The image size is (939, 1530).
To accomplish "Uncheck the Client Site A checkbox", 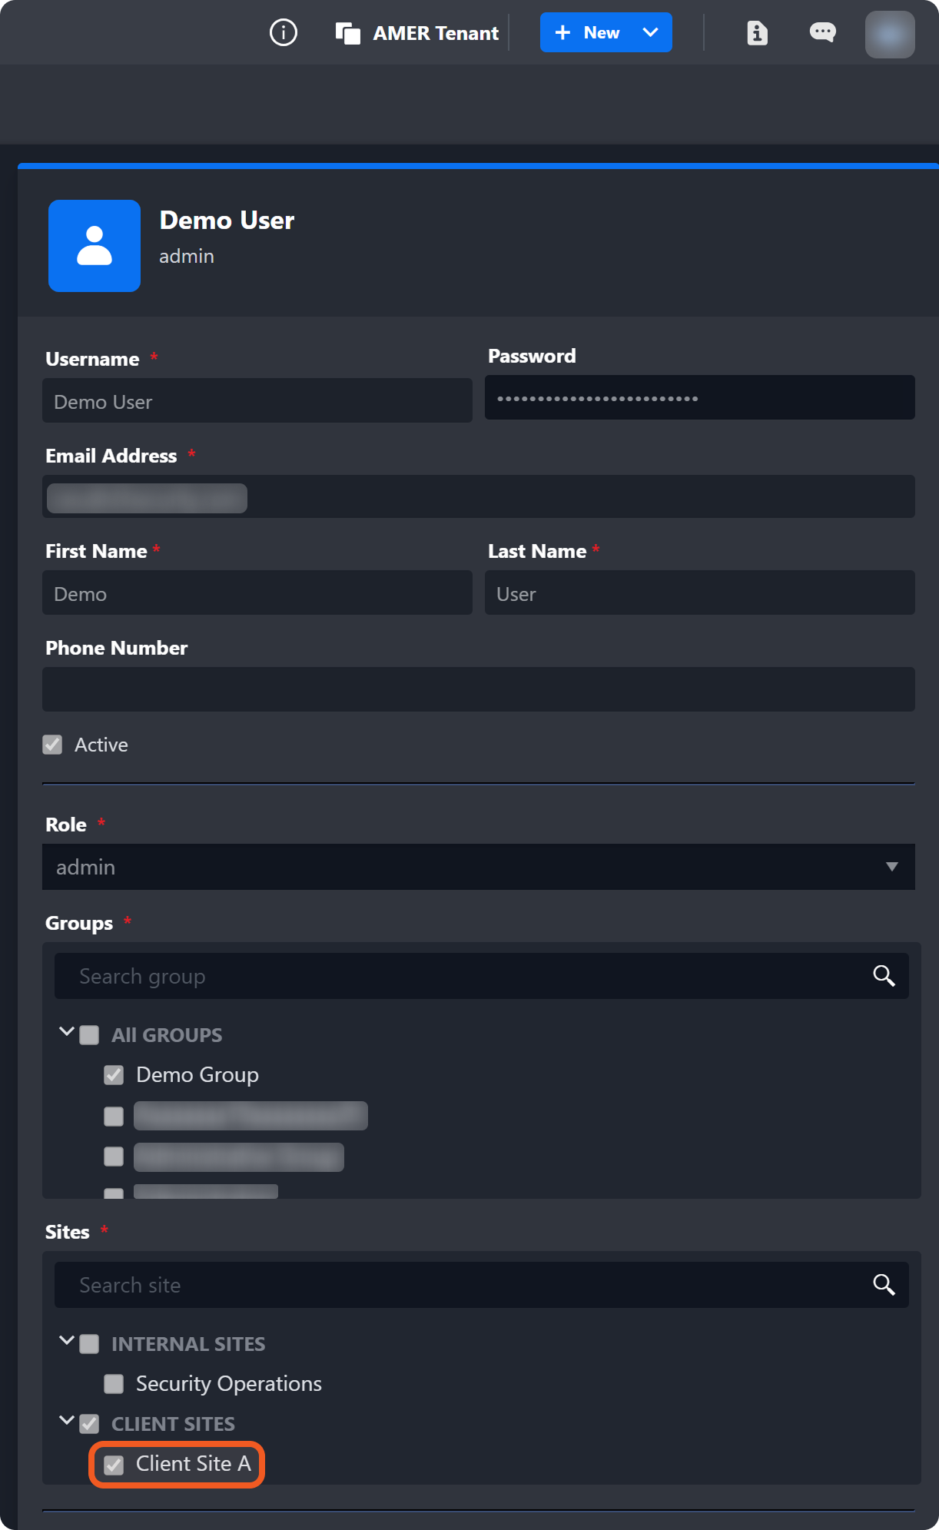I will tap(114, 1465).
